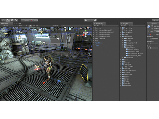Click the SequenceParts folder icon

pyautogui.click(x=125, y=43)
